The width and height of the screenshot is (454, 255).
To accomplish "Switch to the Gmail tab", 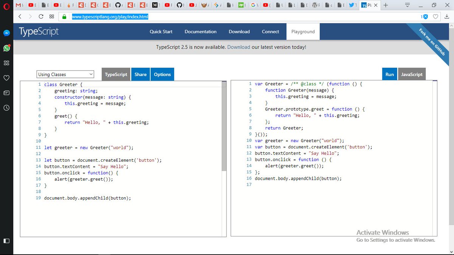I will click(x=20, y=5).
